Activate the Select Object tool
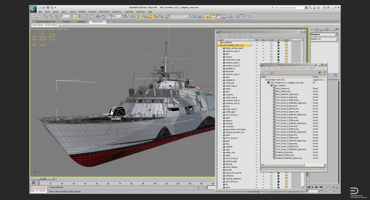The width and height of the screenshot is (370, 200). click(x=75, y=16)
